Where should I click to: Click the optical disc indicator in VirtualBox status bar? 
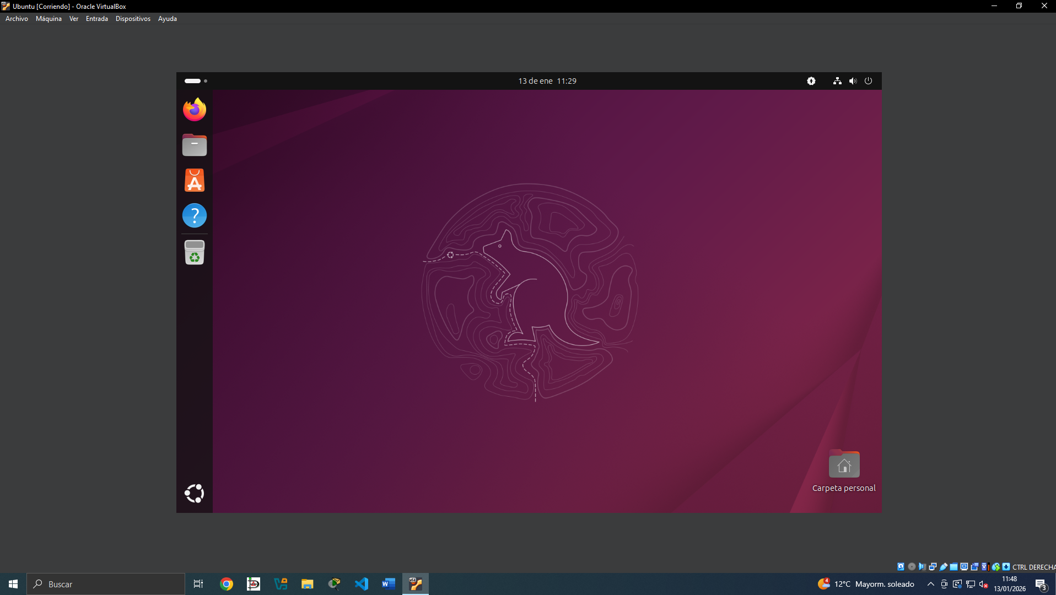[912, 566]
